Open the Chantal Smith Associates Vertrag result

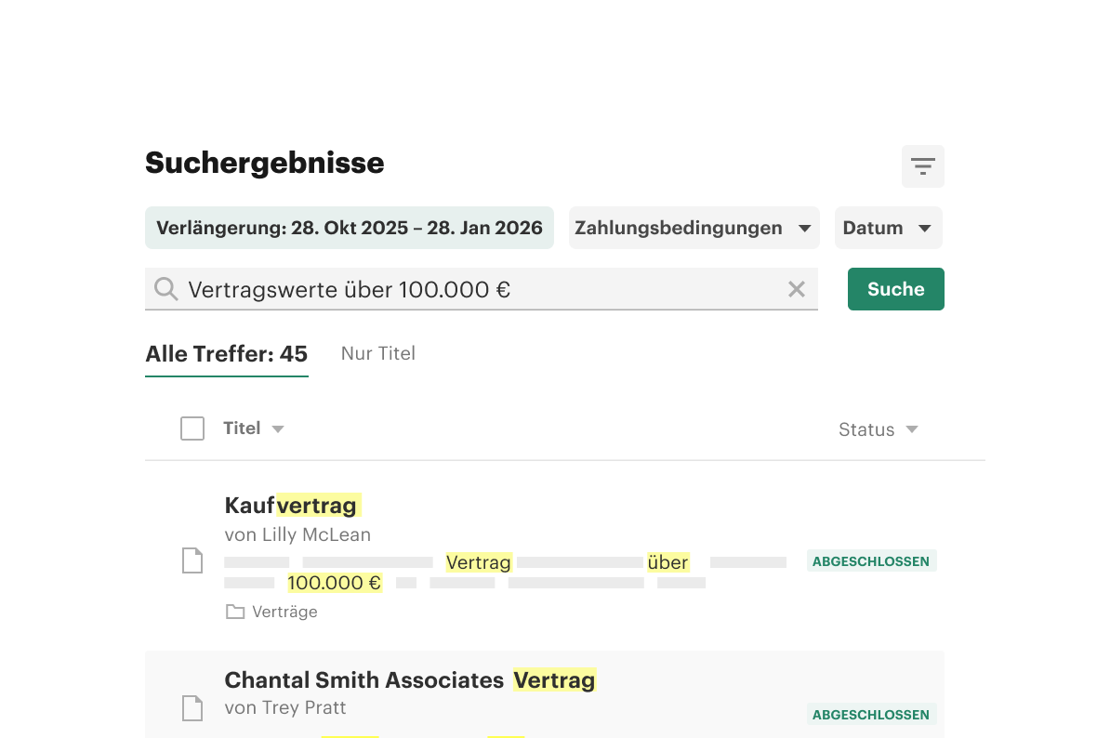point(410,680)
